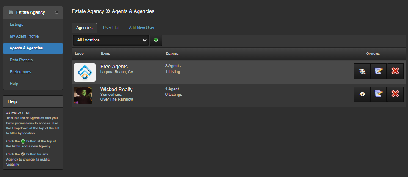This screenshot has height=177, width=408.
Task: Open the Add New User tab
Action: click(x=141, y=28)
